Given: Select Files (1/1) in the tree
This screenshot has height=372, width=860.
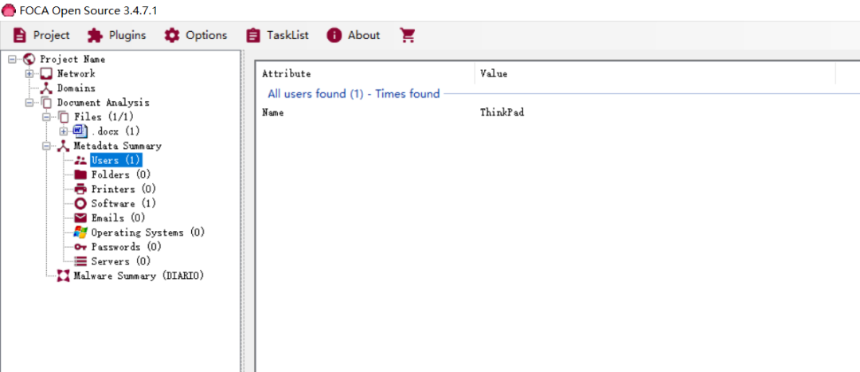Looking at the screenshot, I should (104, 117).
